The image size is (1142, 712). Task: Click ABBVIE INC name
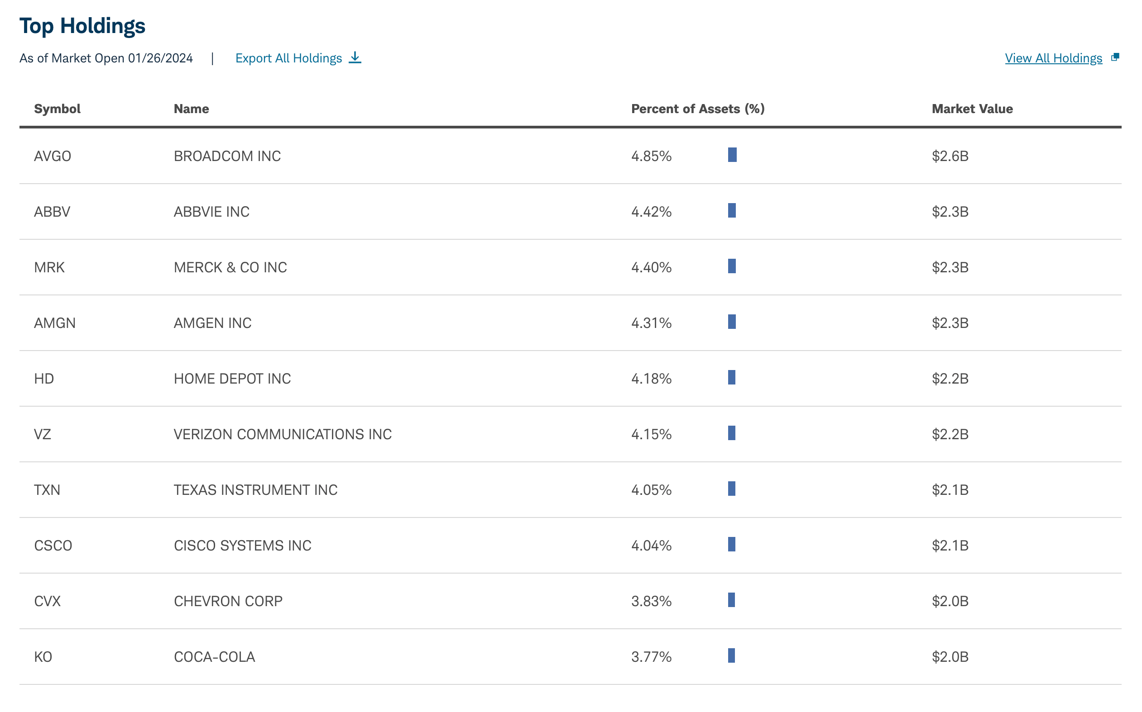click(x=211, y=211)
